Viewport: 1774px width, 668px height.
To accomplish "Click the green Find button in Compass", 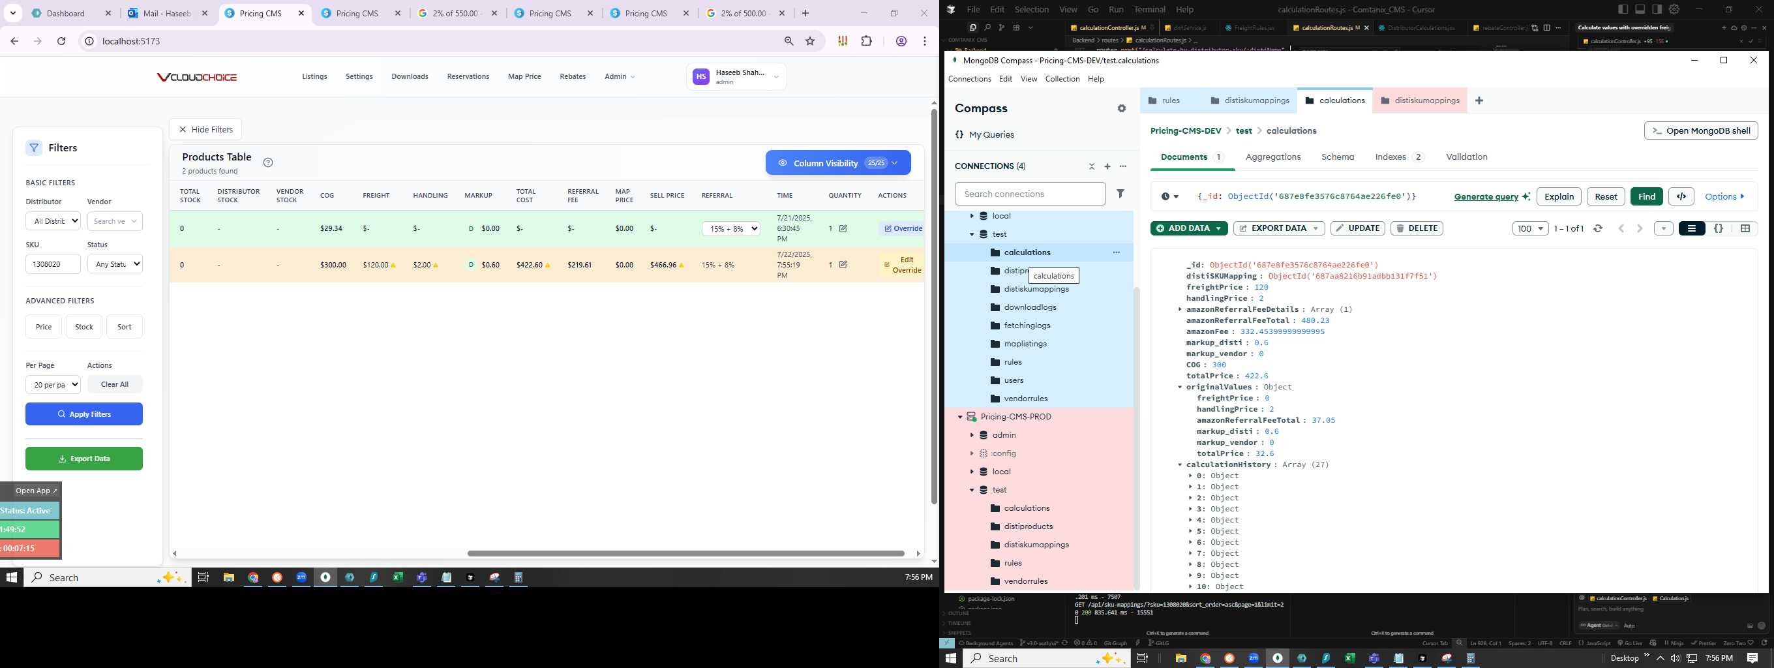I will tap(1647, 196).
